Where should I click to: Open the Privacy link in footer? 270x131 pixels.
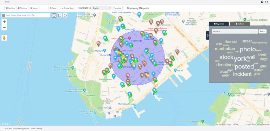pos(39,129)
